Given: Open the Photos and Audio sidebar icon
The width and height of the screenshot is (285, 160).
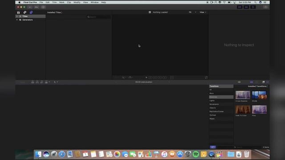Looking at the screenshot, I should pyautogui.click(x=25, y=12).
